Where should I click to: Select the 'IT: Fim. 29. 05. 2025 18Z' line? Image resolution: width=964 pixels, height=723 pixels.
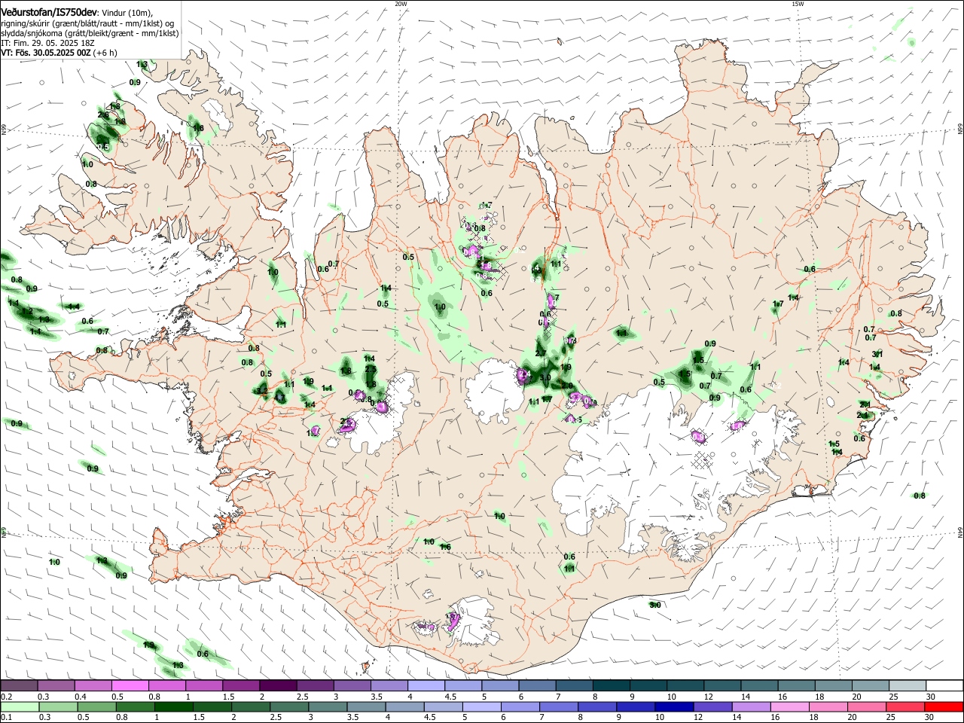[x=47, y=43]
